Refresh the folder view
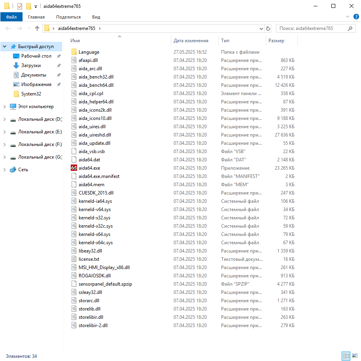 pos(268,28)
